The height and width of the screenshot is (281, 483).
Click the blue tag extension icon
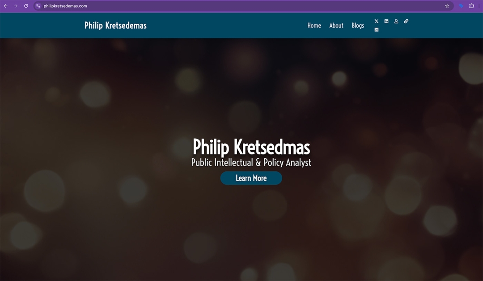pyautogui.click(x=461, y=6)
